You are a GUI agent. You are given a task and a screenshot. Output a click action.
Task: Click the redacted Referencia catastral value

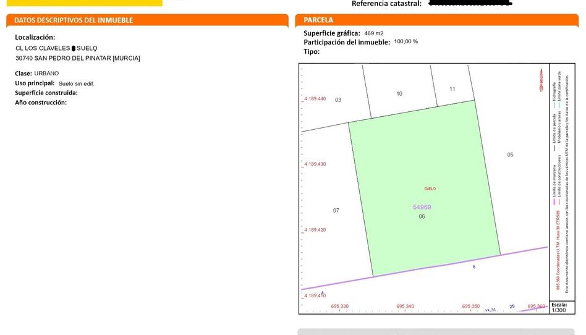470,4
